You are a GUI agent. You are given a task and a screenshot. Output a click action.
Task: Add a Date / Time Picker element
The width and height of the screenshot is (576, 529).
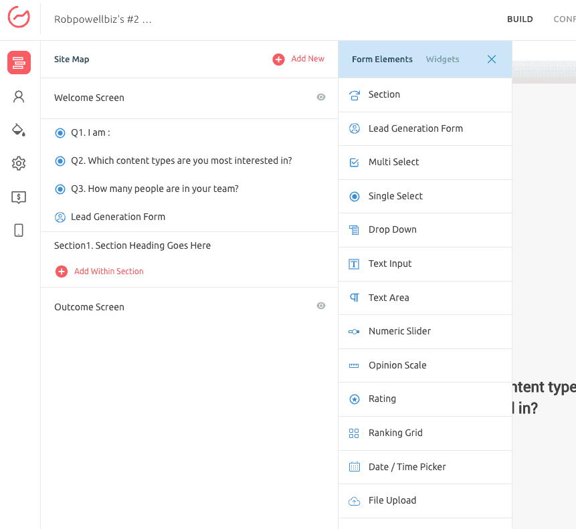(x=425, y=467)
